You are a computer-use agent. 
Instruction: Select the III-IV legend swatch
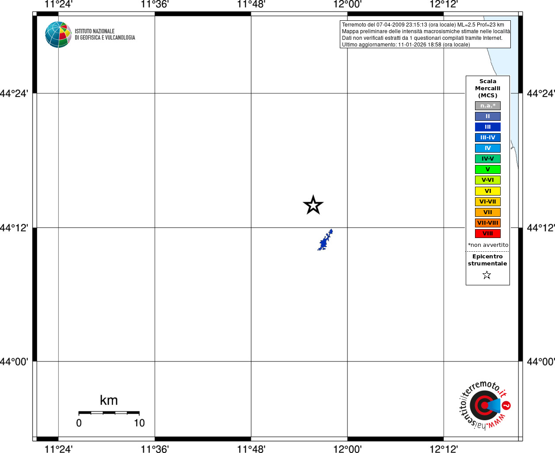(488, 138)
